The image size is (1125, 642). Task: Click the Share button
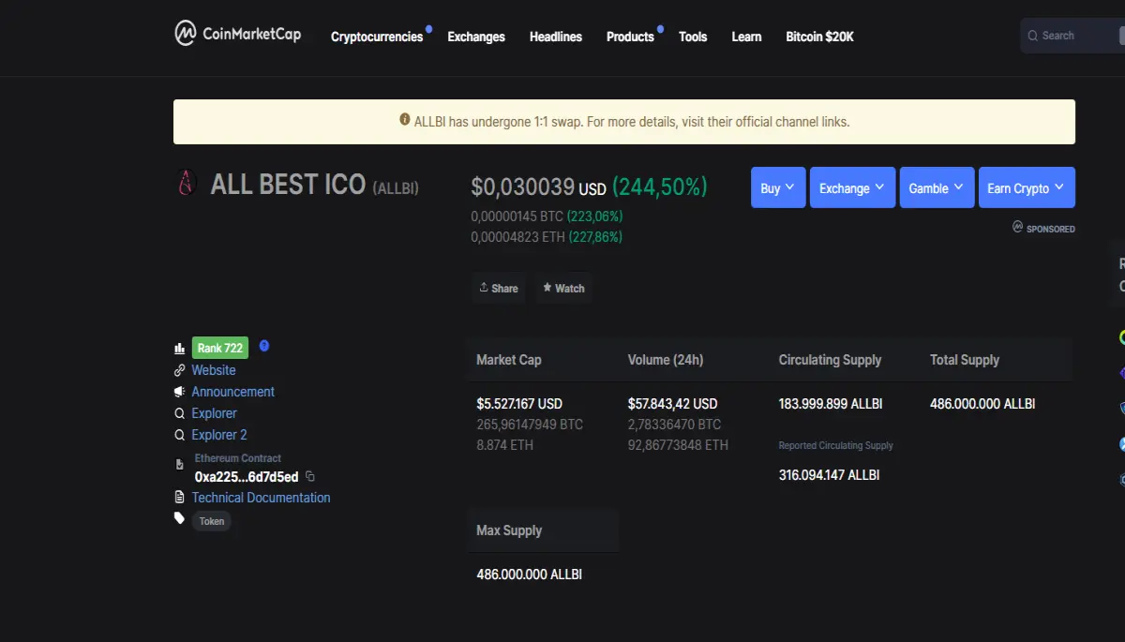click(499, 288)
